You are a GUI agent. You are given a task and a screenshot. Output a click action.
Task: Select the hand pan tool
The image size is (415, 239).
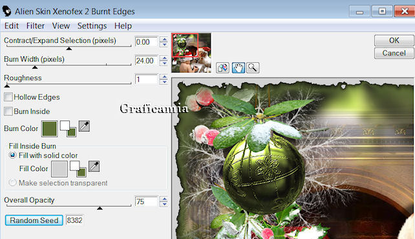point(238,68)
